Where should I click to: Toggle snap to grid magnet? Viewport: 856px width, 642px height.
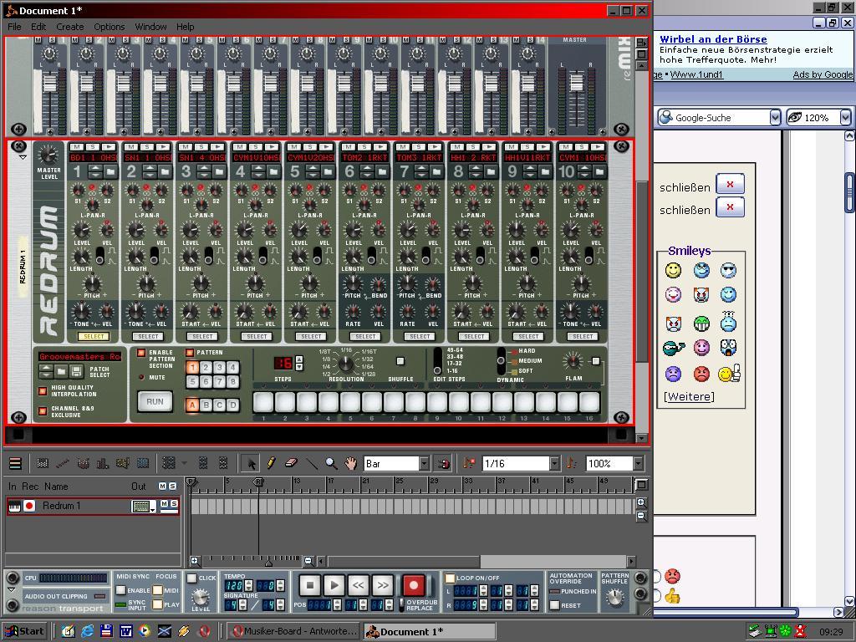[x=443, y=463]
